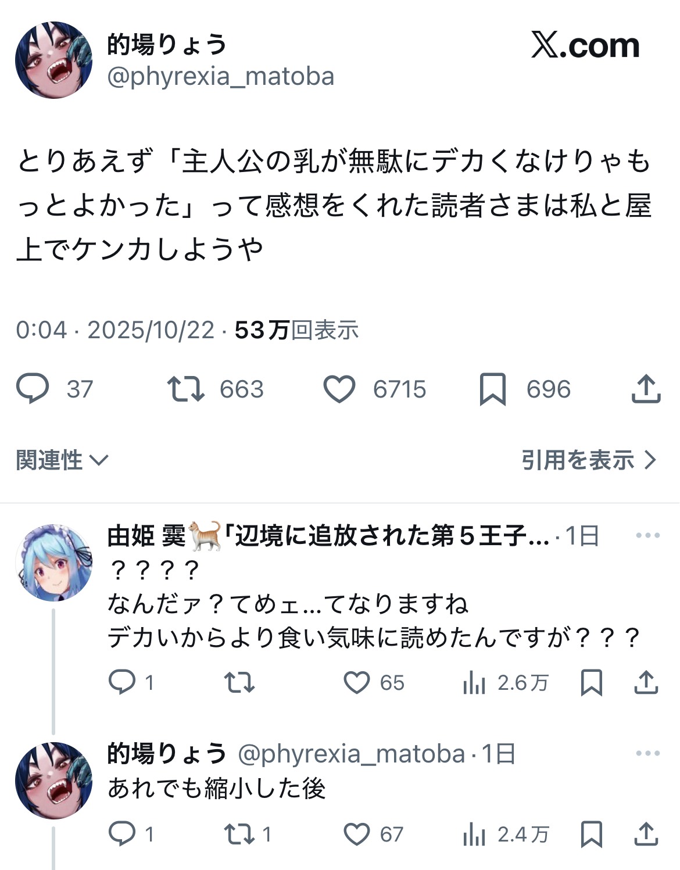Like the main post with 6715 likes
The height and width of the screenshot is (870, 680).
339,389
